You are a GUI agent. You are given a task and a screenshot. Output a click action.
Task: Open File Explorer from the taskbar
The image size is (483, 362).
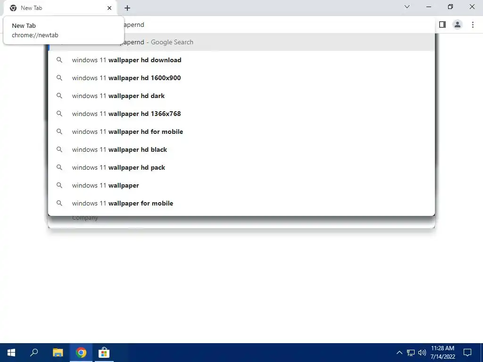pyautogui.click(x=58, y=353)
